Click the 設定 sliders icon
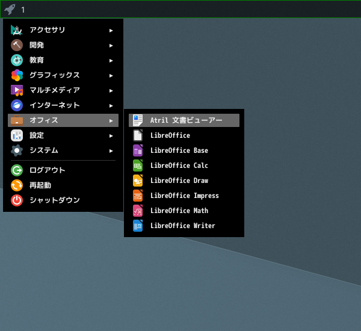The width and height of the screenshot is (361, 331). [x=17, y=135]
